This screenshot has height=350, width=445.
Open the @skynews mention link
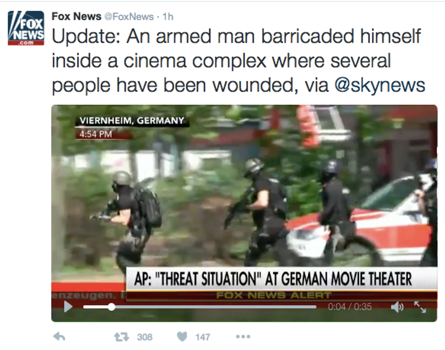point(380,85)
